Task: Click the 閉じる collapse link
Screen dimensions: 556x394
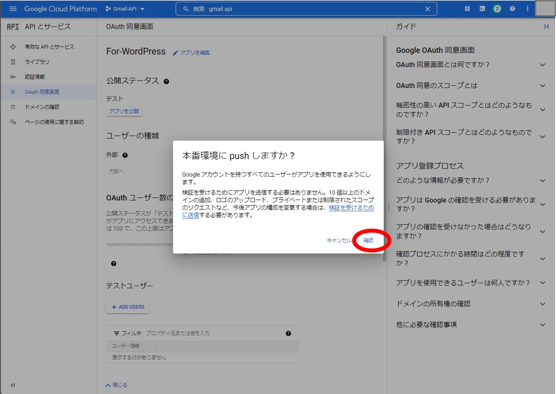Action: pos(116,385)
